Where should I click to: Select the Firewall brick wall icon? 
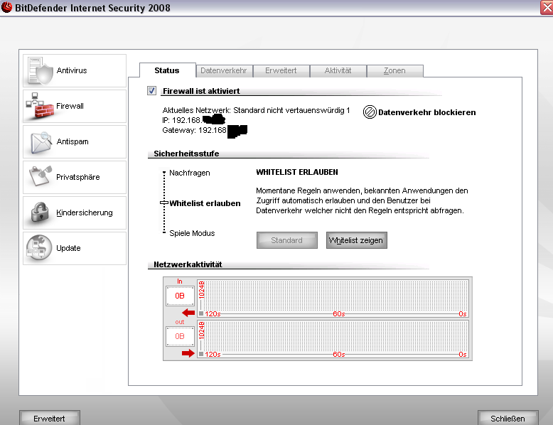click(40, 106)
